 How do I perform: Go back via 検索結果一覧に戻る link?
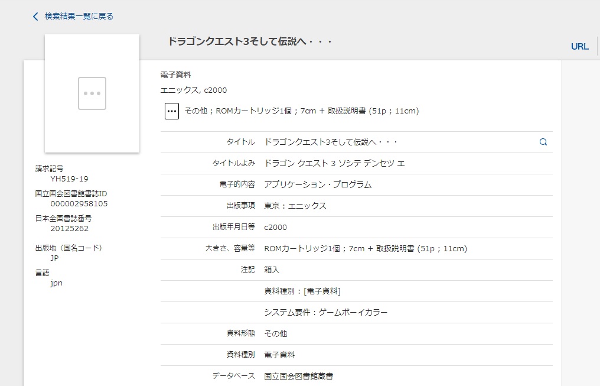79,17
